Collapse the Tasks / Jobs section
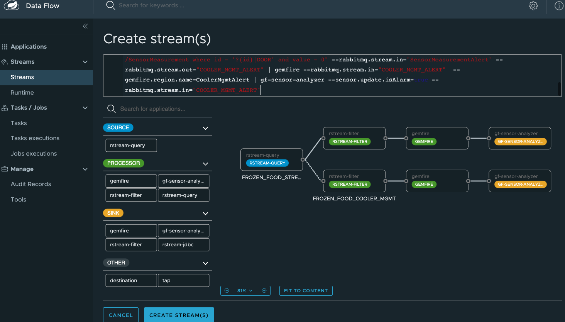This screenshot has height=322, width=565. (x=85, y=108)
